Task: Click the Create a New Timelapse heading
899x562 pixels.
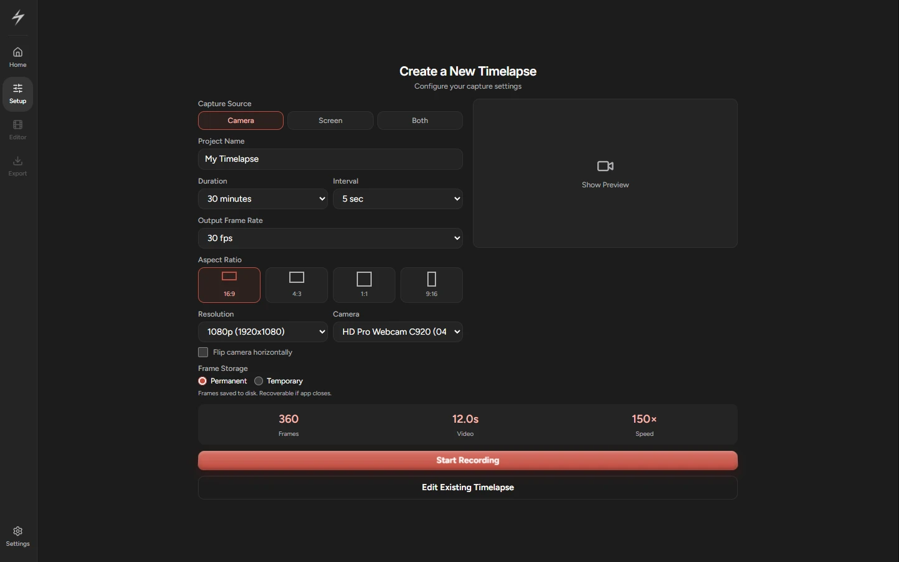Action: click(468, 71)
